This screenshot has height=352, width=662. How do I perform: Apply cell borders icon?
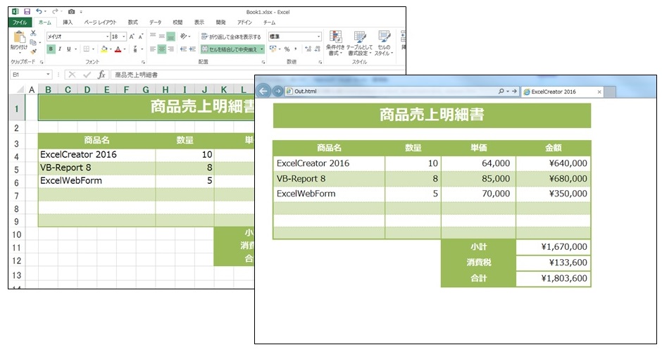pos(86,49)
